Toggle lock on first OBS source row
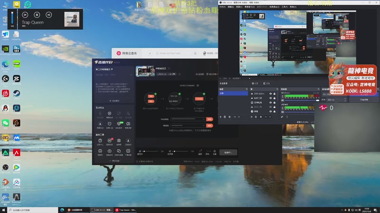Screen dimensions: 380x213 click(275, 94)
